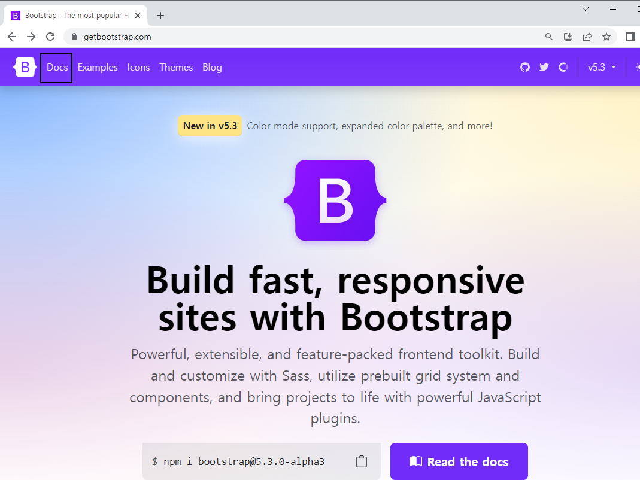The image size is (640, 480).
Task: Open a new browser tab
Action: (x=160, y=16)
